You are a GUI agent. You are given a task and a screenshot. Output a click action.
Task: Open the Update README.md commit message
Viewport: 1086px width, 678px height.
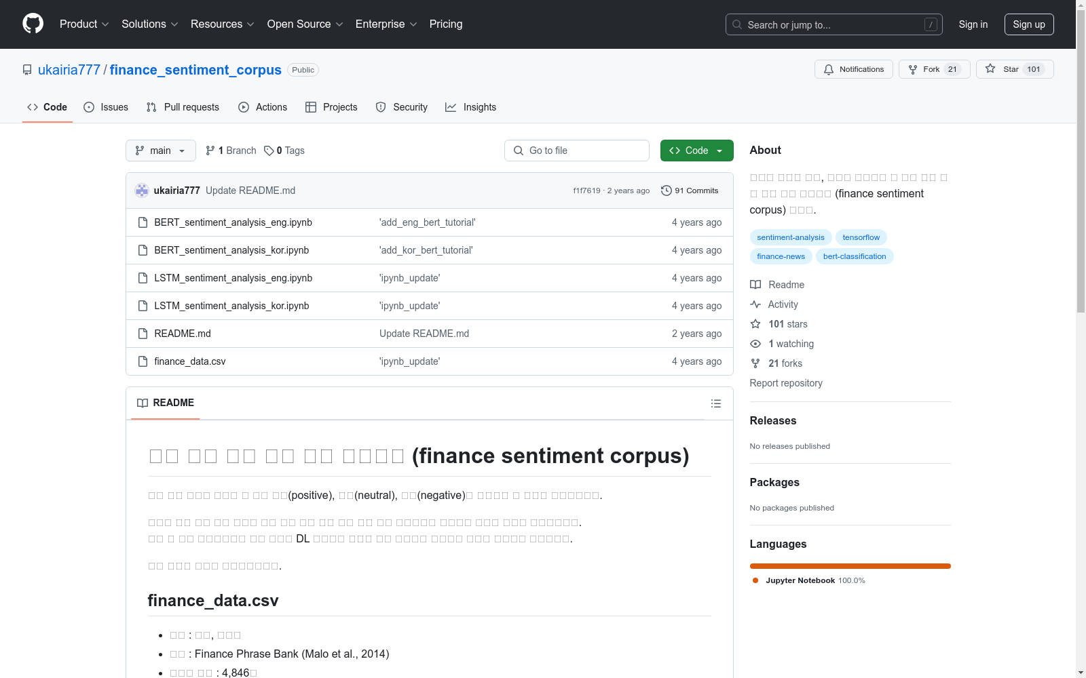point(250,191)
